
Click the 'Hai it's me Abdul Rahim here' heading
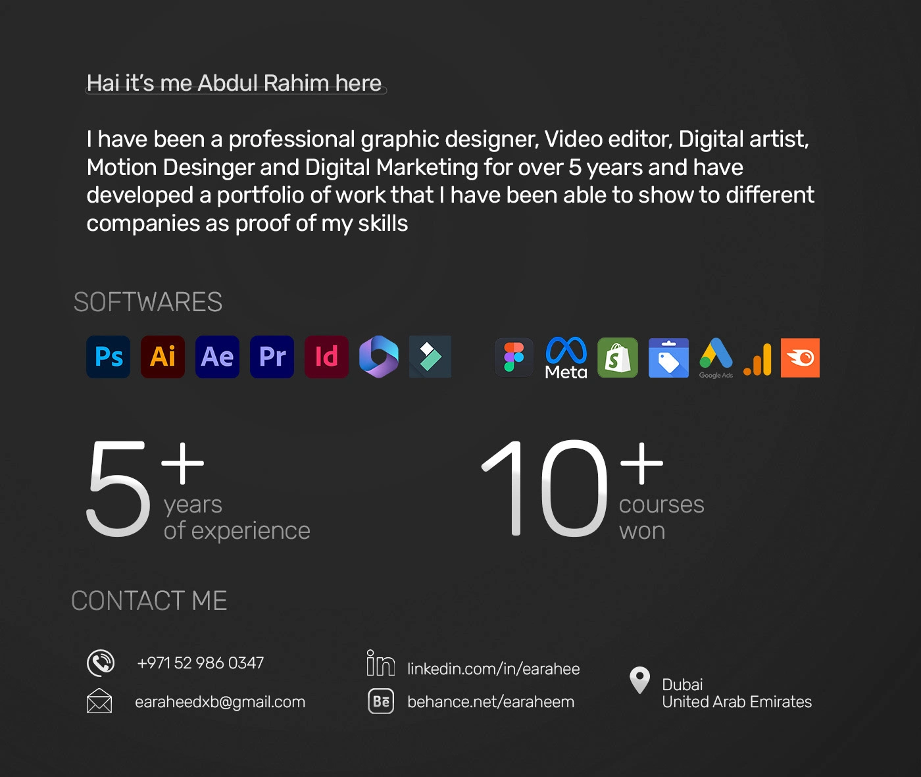[x=234, y=83]
